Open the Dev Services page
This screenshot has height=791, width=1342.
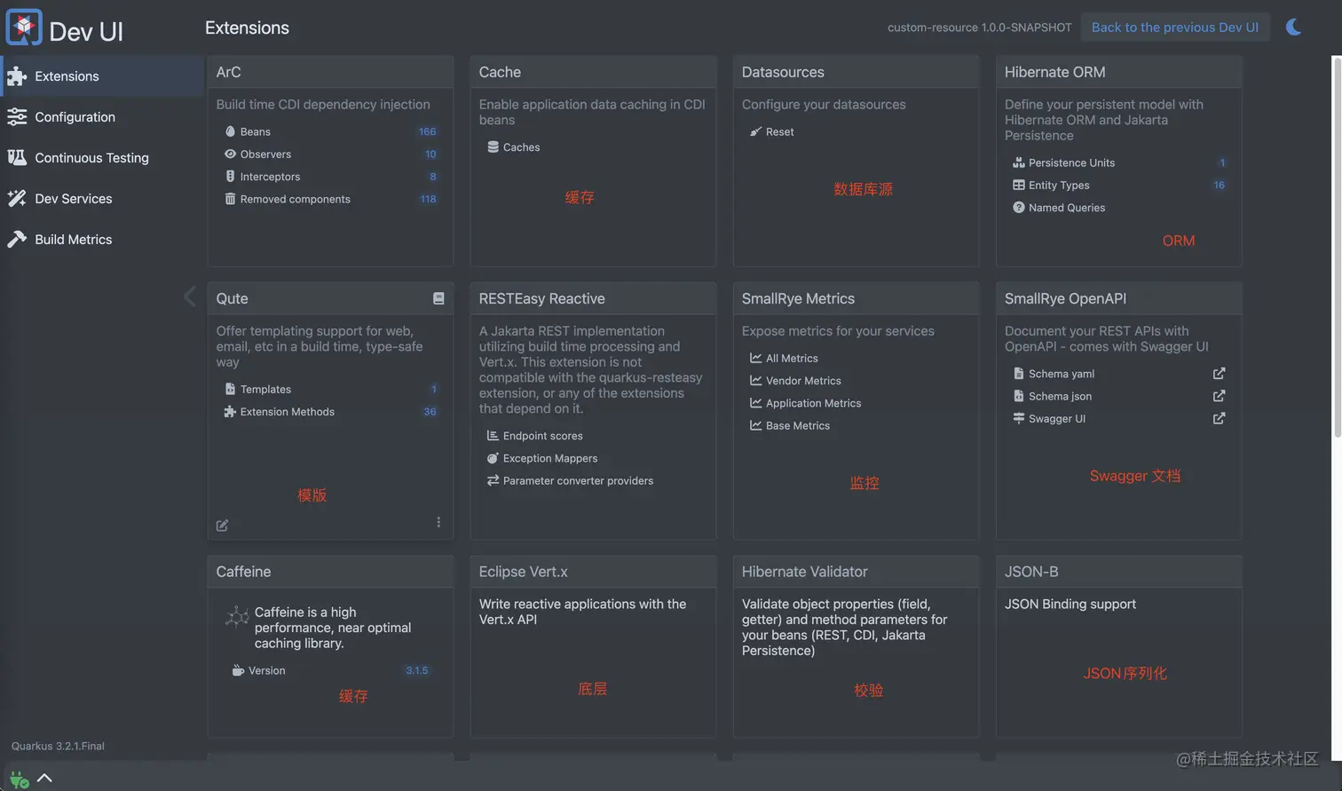73,199
